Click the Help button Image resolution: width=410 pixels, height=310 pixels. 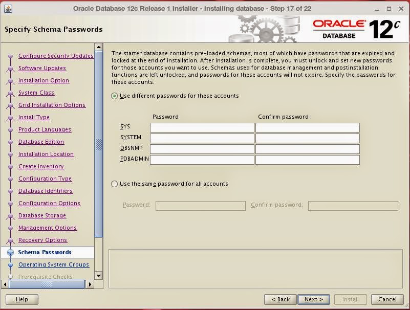(22, 299)
